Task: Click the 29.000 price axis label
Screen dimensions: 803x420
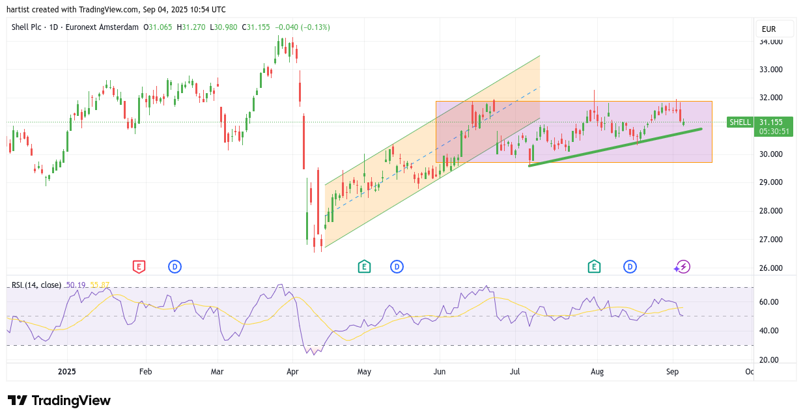Action: 771,182
